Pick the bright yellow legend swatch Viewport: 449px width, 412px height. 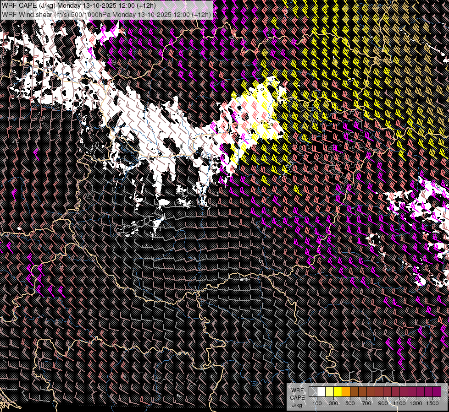point(338,391)
